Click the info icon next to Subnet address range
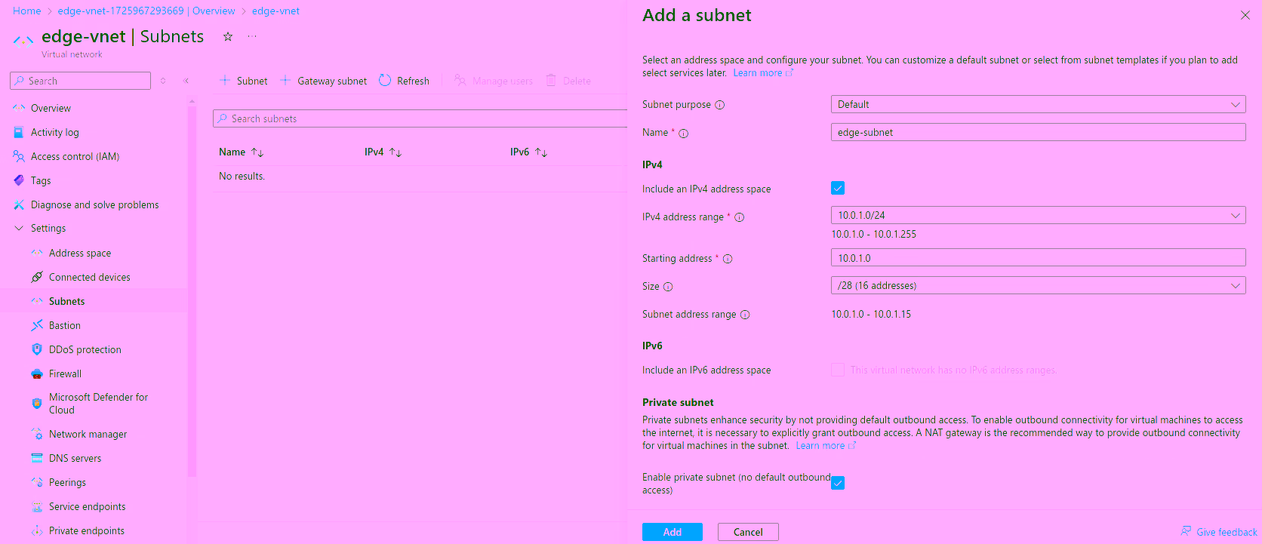Viewport: 1262px width, 544px height. pos(745,315)
